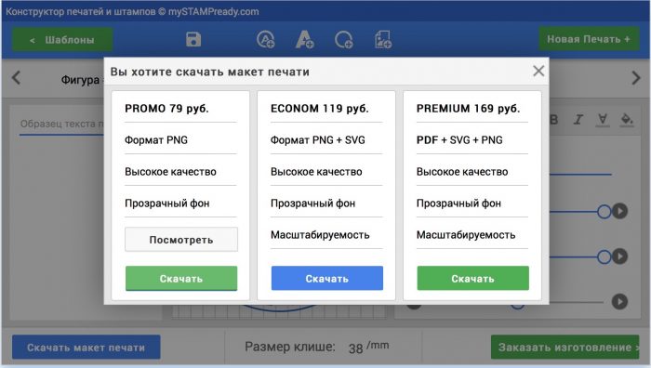Click the Формат PNG + SVG line
The width and height of the screenshot is (651, 368).
(x=318, y=139)
